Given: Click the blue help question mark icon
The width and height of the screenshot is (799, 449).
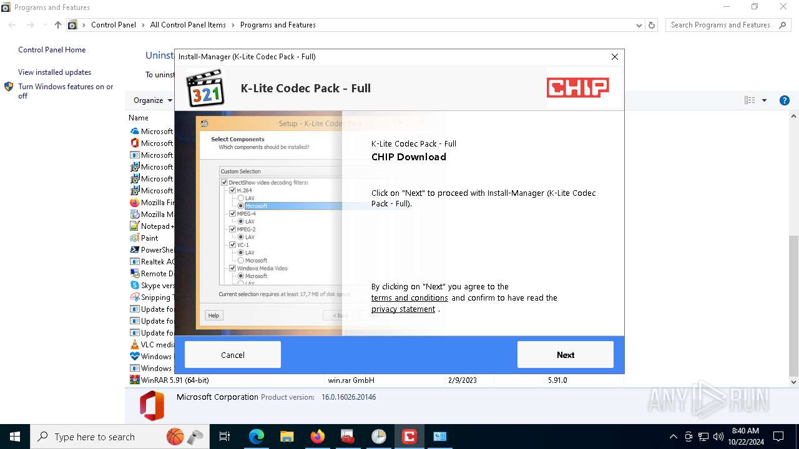Looking at the screenshot, I should [x=785, y=100].
